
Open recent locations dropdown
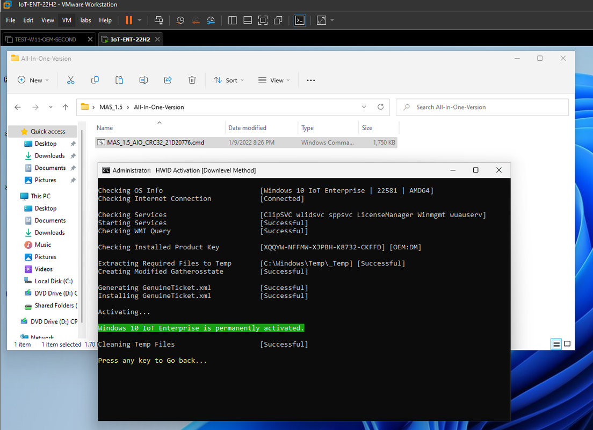[x=50, y=107]
